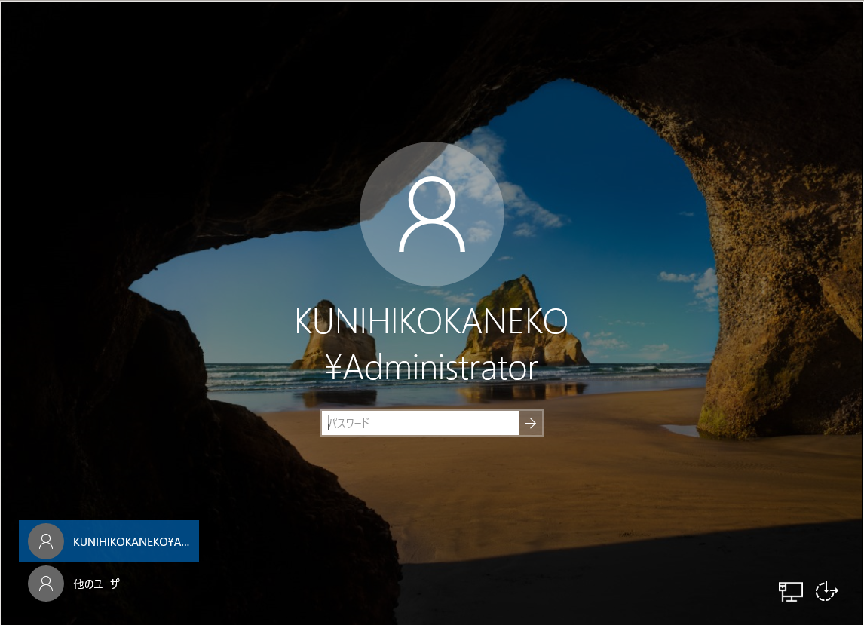Select the KUNIHIKOKANEKO¥A... account tile
Image resolution: width=864 pixels, height=625 pixels.
click(x=109, y=541)
